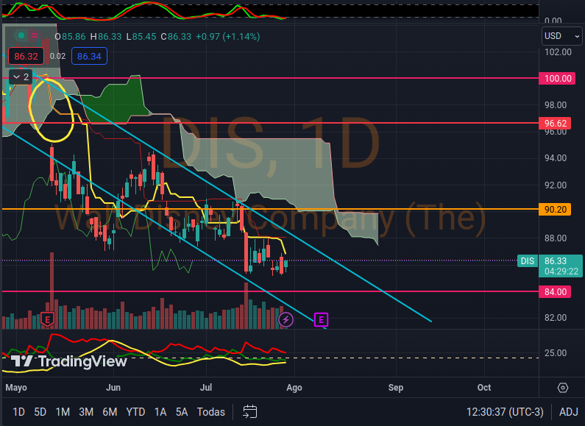The image size is (585, 426).
Task: Switch to the Todas range
Action: 210,412
